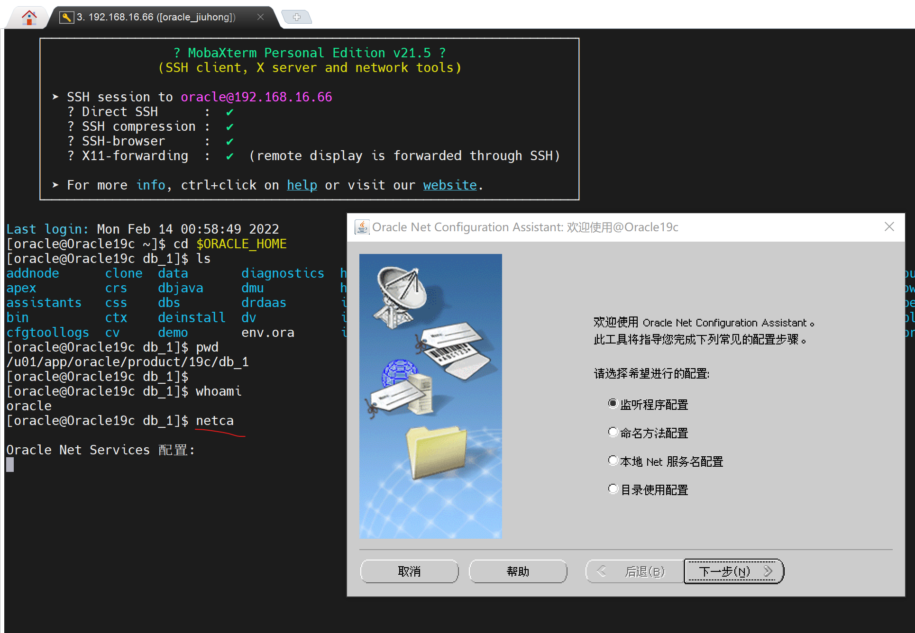Open the help link in the terminal banner
The image size is (915, 633).
[x=302, y=185]
